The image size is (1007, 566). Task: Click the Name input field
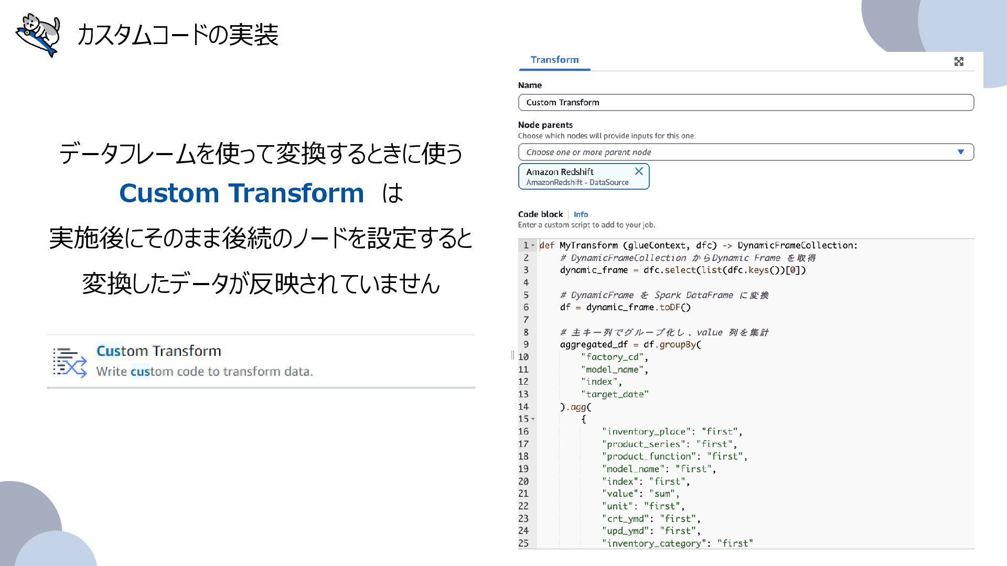(745, 103)
